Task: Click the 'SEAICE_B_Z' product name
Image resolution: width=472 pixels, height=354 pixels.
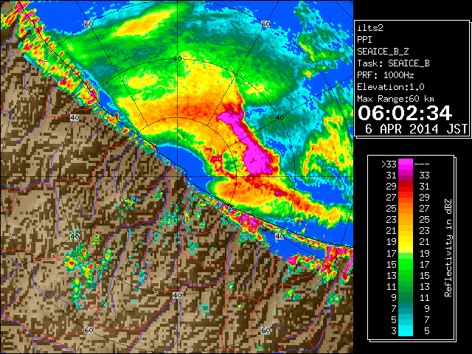Action: pos(383,52)
